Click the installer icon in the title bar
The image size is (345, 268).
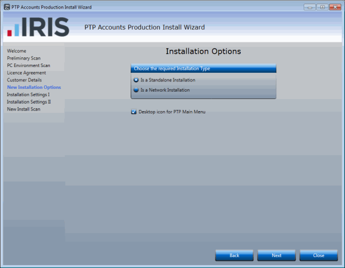(7, 7)
